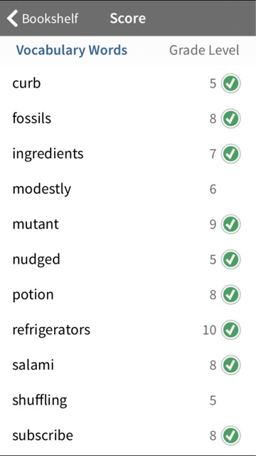Tap the back chevron icon

coord(13,19)
